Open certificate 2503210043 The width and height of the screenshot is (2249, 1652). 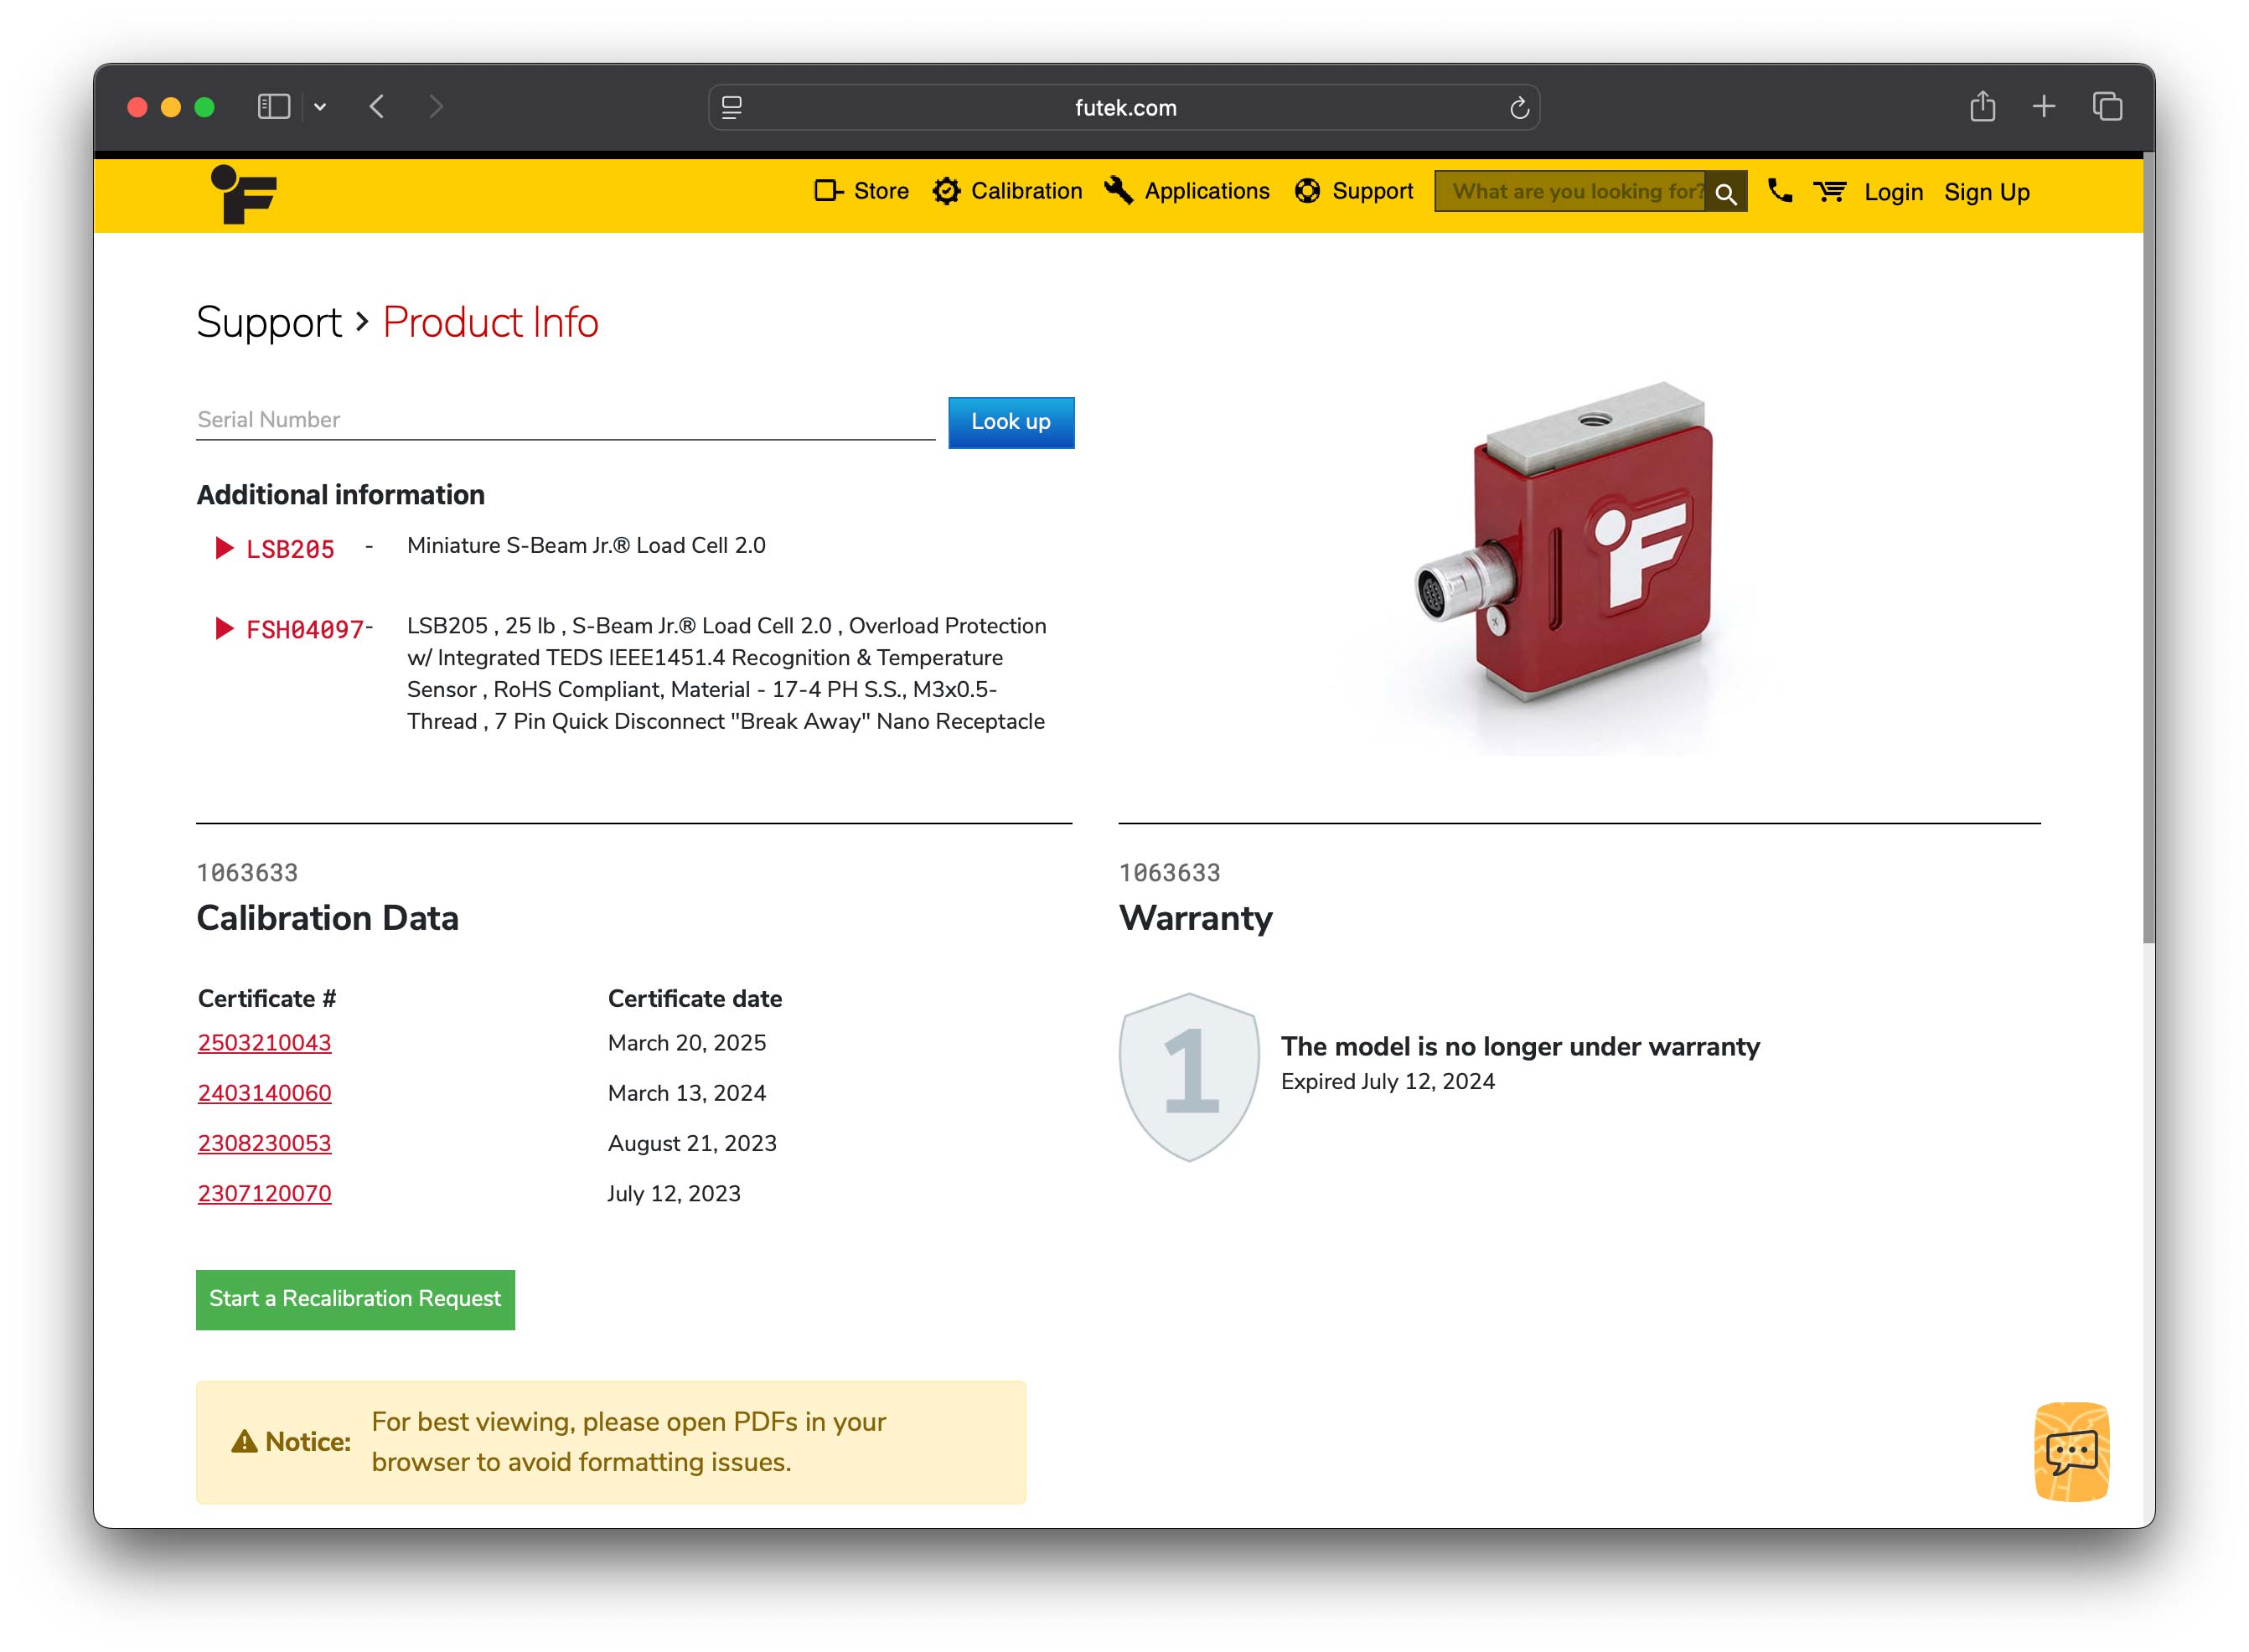point(264,1042)
